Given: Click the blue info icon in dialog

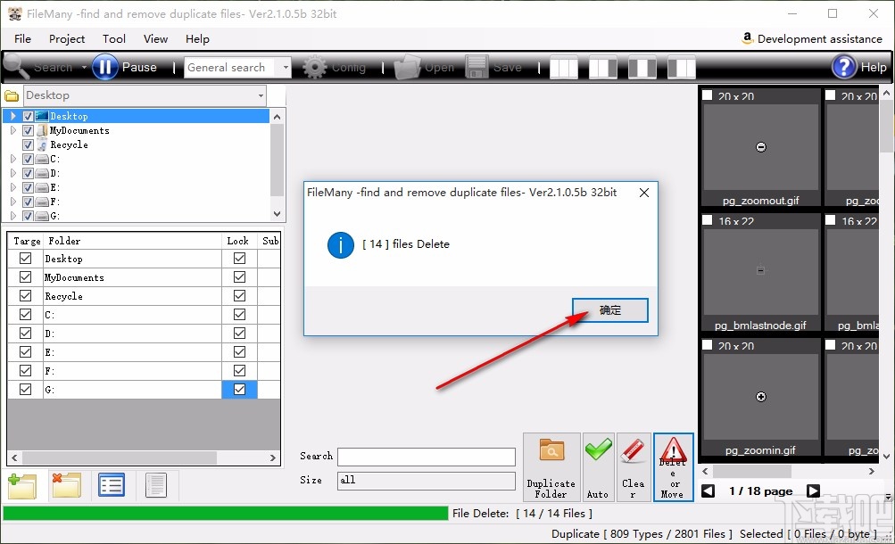Looking at the screenshot, I should point(341,245).
